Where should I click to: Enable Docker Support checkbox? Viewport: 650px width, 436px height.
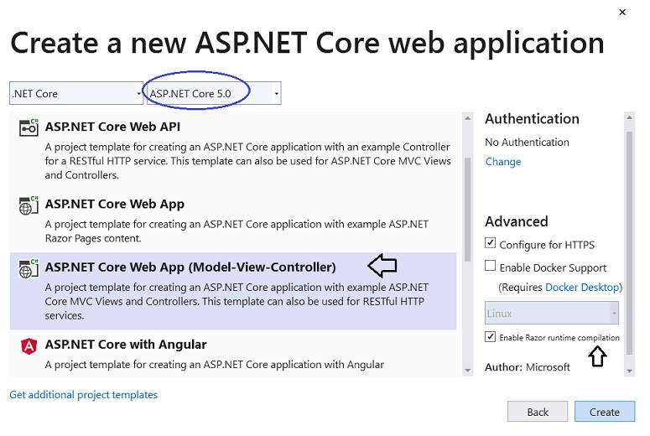tap(490, 266)
